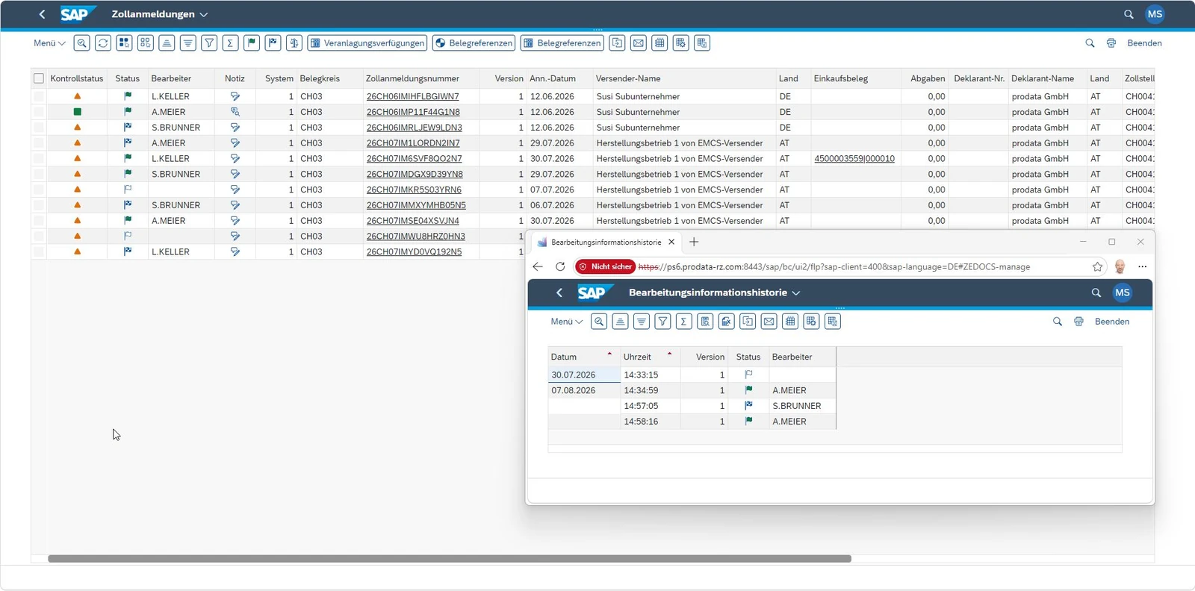This screenshot has height=591, width=1195.
Task: Click the horizontal scrollbar of the Zollanmeldungen table
Action: 450,558
